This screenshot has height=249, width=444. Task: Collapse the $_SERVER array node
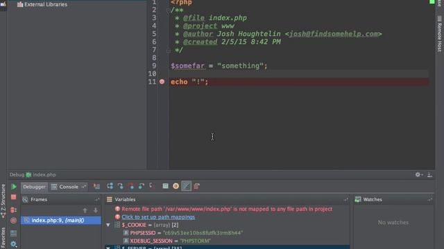(108, 248)
